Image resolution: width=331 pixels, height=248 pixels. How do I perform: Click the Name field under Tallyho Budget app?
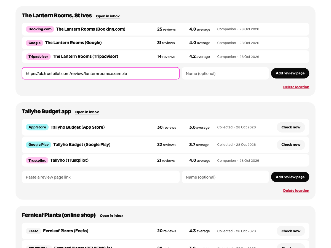tap(225, 177)
